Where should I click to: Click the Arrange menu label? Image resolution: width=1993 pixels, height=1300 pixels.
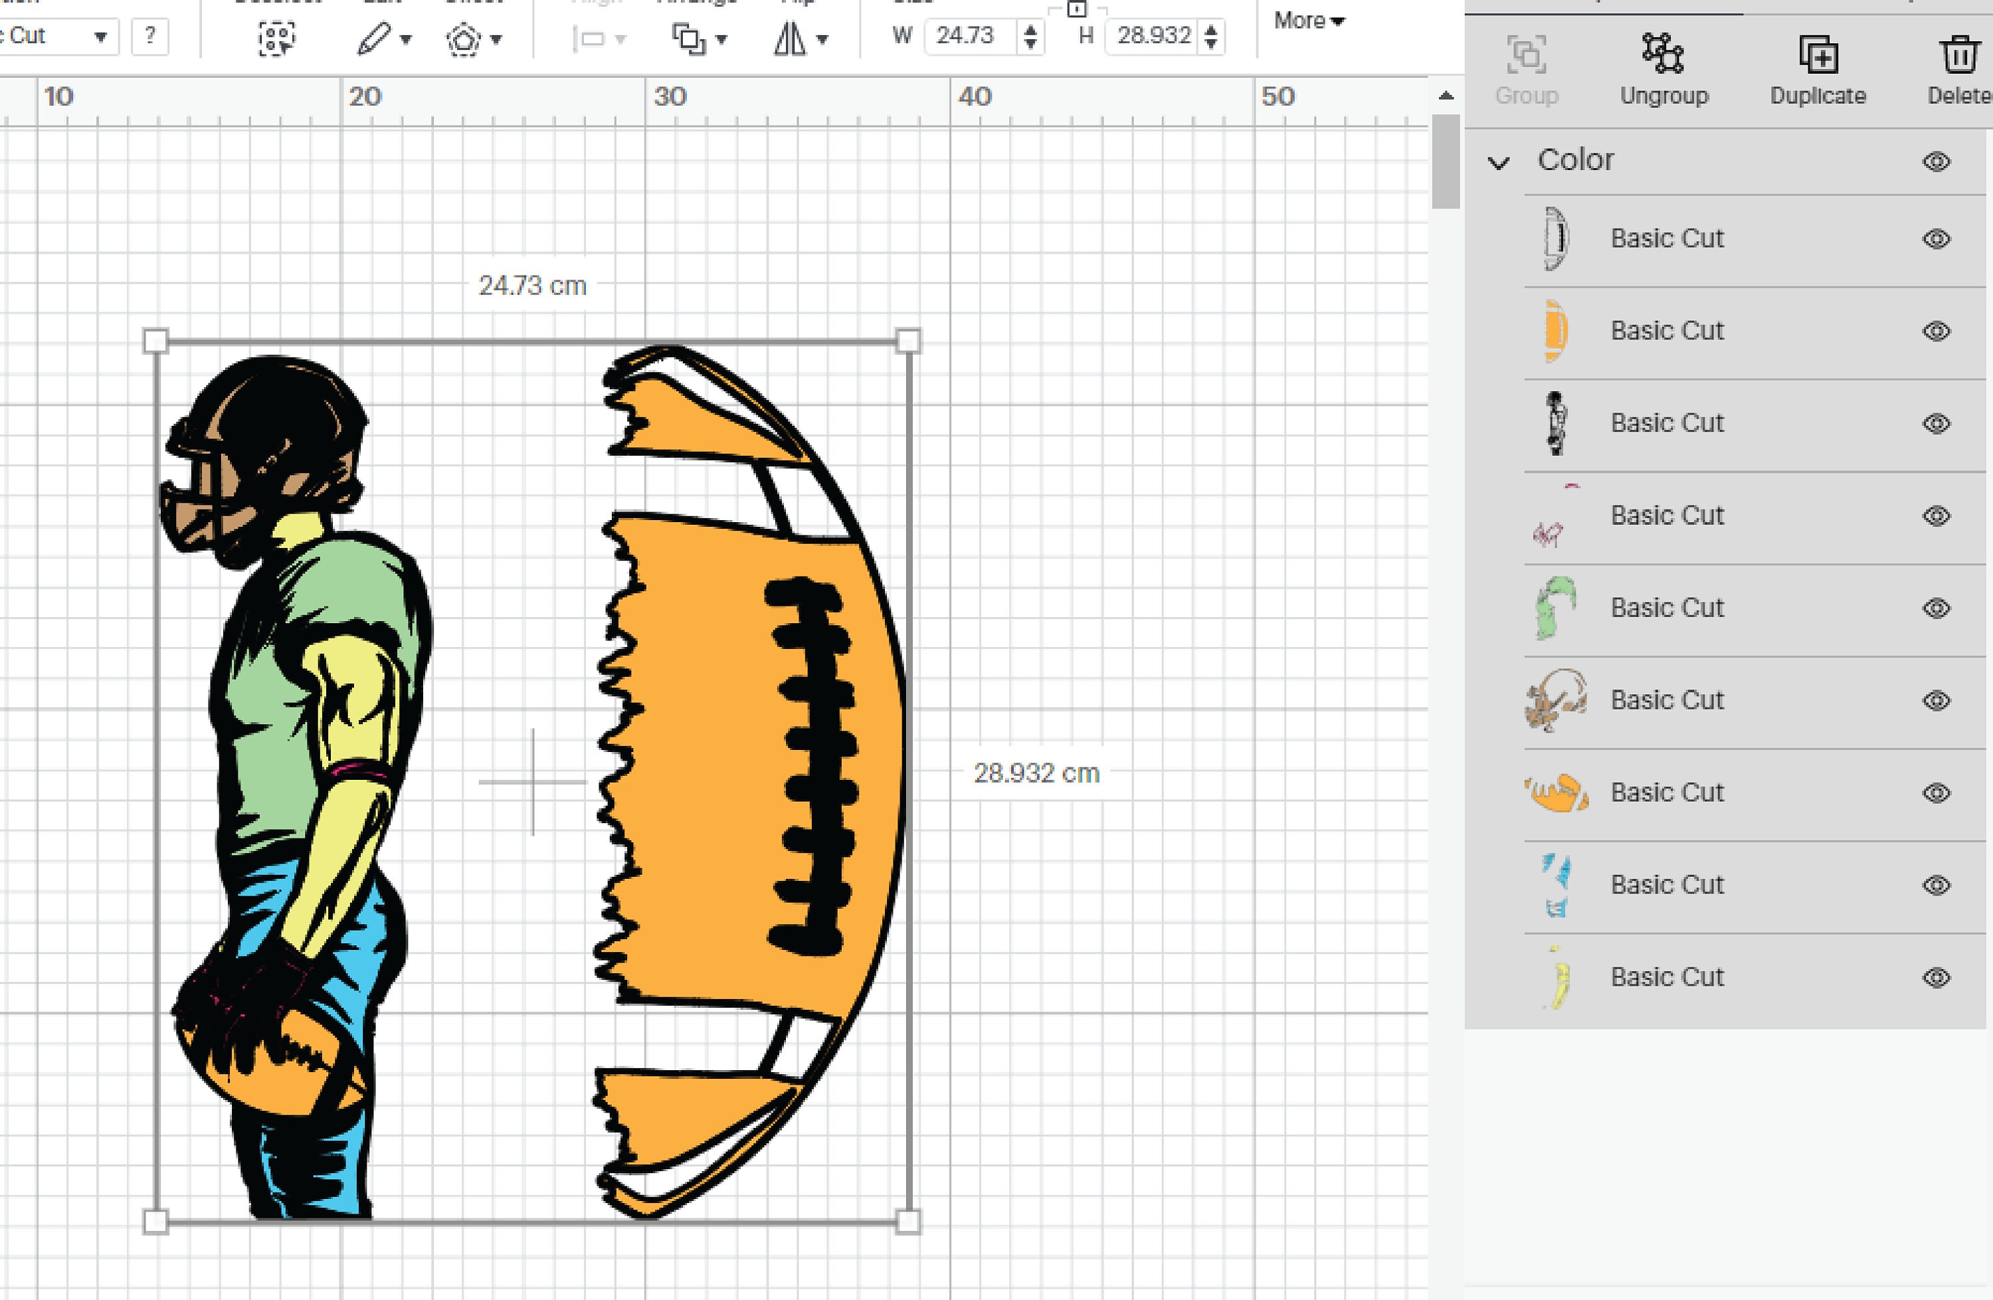[x=697, y=3]
